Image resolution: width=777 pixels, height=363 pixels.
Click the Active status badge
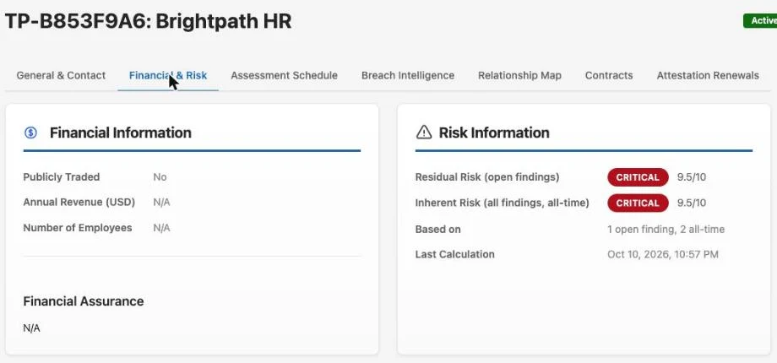pyautogui.click(x=760, y=21)
